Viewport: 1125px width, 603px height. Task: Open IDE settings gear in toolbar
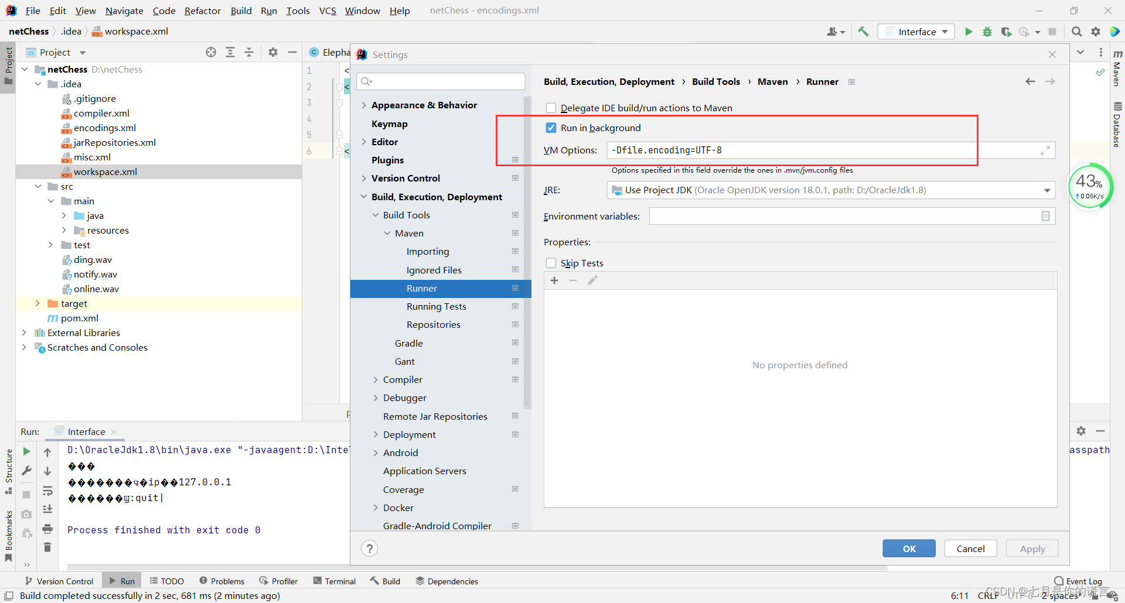pyautogui.click(x=1096, y=32)
